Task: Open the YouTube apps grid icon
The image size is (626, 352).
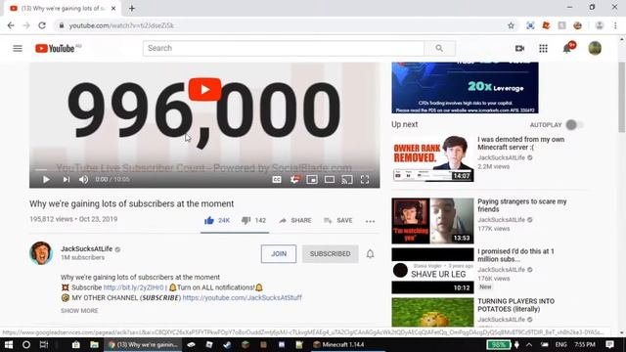Action: [543, 48]
